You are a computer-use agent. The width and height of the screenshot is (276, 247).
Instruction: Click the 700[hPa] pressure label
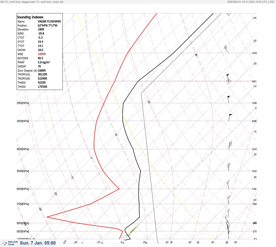coord(23,204)
